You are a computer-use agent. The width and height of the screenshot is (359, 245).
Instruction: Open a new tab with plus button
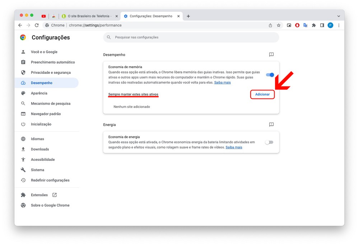pyautogui.click(x=188, y=16)
